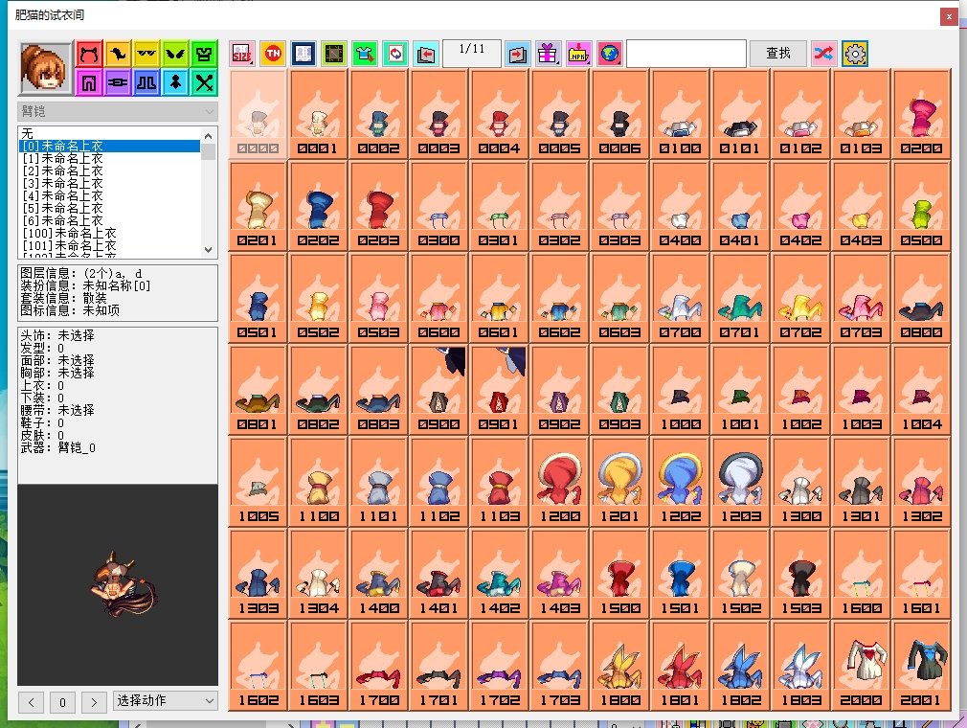The height and width of the screenshot is (728, 967).
Task: Click the green shirt export toolbar icon
Action: 365,55
